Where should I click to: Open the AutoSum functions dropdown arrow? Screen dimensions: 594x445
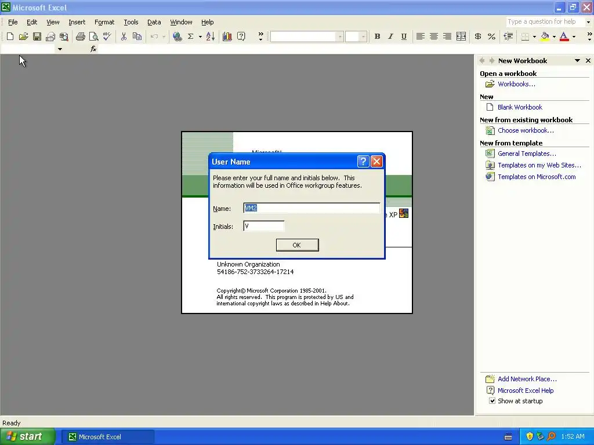200,37
